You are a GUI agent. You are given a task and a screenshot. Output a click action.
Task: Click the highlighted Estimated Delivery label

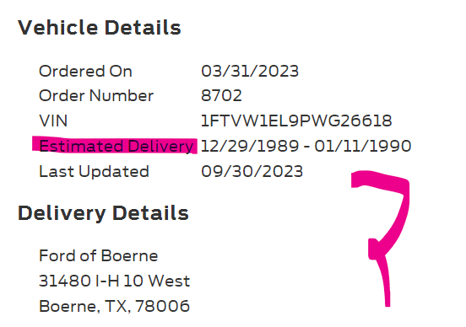coord(116,147)
